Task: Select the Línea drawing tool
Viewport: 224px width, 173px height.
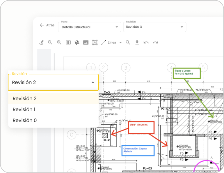Action: (109, 43)
